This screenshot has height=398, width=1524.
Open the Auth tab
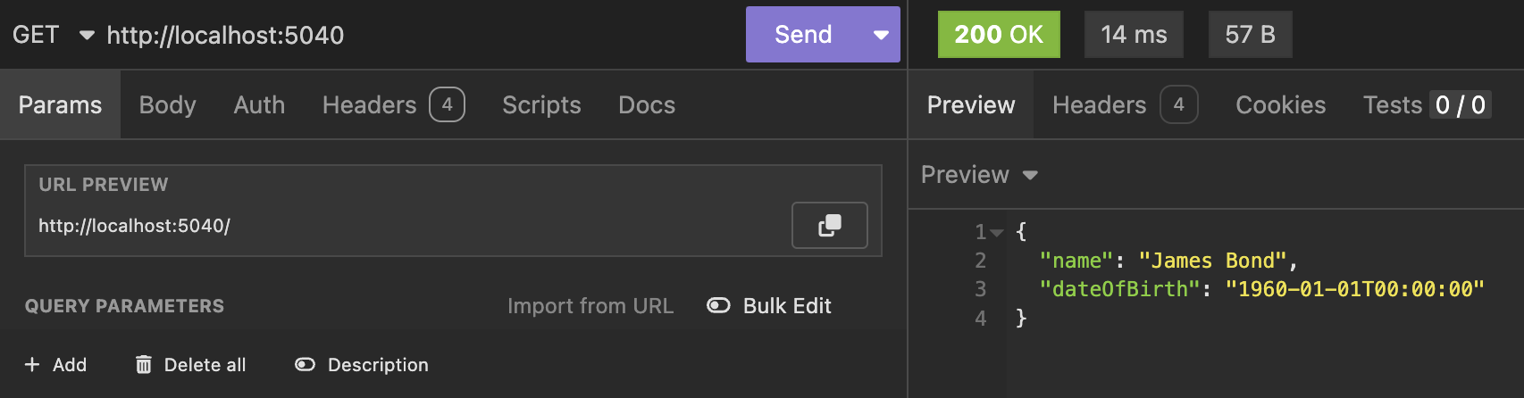(259, 105)
